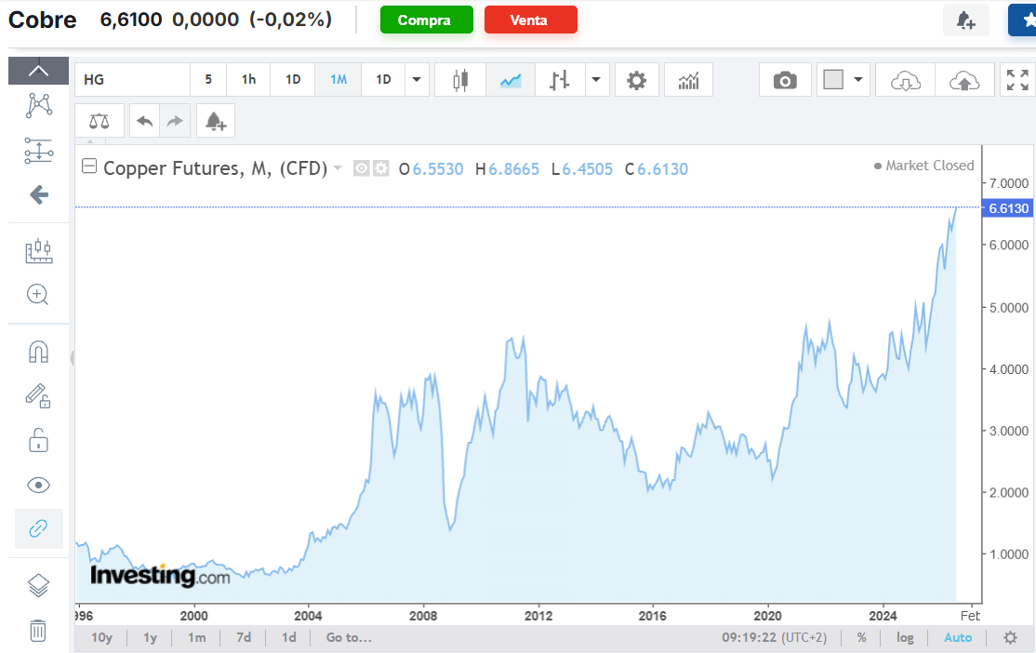Undo last chart action
This screenshot has width=1036, height=653.
click(145, 121)
